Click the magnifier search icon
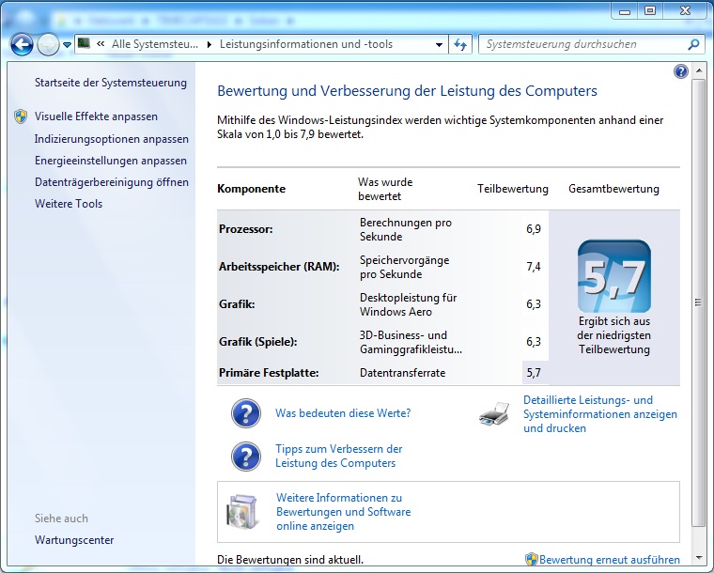 [x=693, y=44]
